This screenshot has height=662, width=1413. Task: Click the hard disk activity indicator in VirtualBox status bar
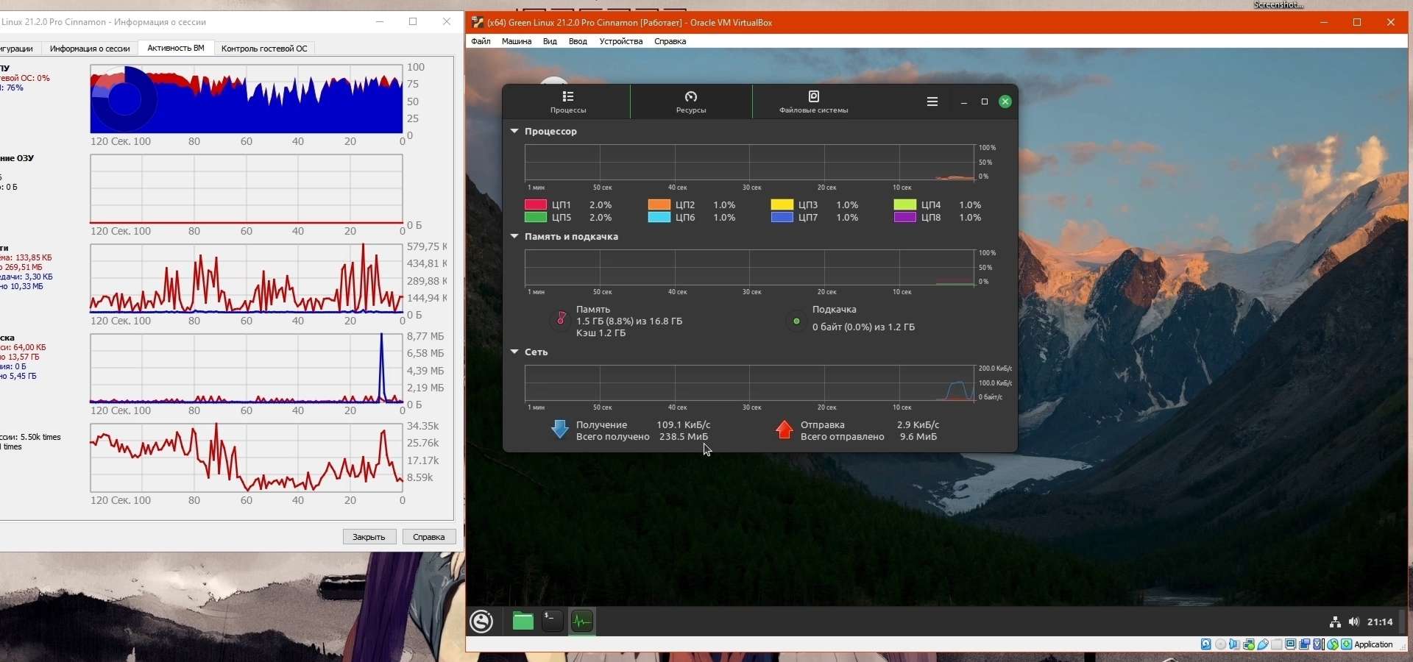pos(1206,644)
